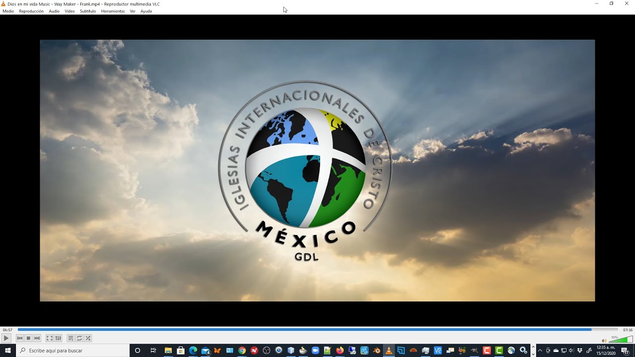
Task: Open the notification center with 17 badge
Action: click(x=625, y=351)
